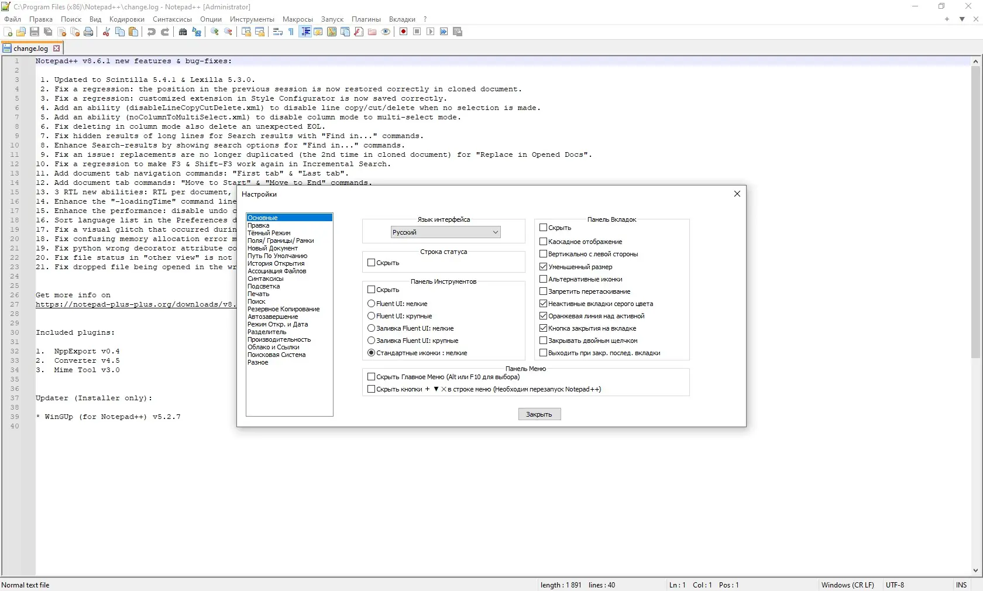Open Автозавершение settings category

click(x=273, y=317)
